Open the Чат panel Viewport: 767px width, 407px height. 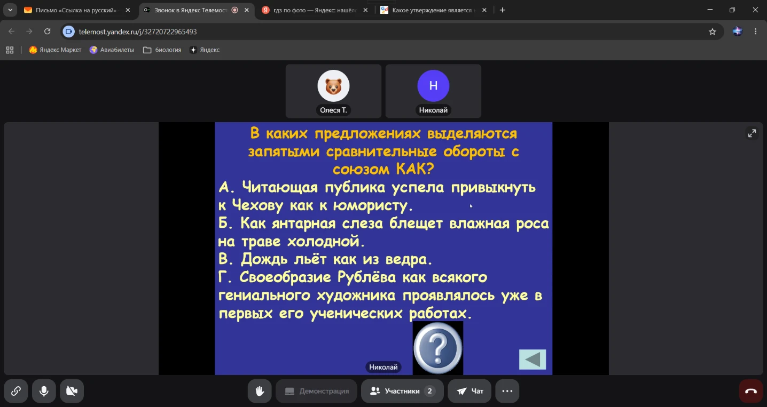coord(469,391)
